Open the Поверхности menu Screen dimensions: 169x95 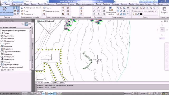tap(49, 4)
